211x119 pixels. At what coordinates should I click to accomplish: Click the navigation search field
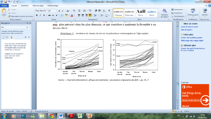tap(14, 27)
